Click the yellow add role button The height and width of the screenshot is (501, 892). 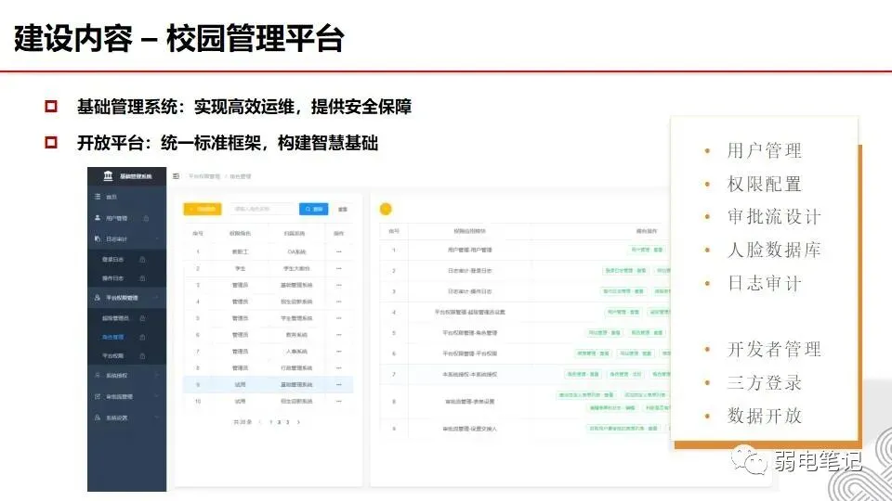pyautogui.click(x=202, y=209)
